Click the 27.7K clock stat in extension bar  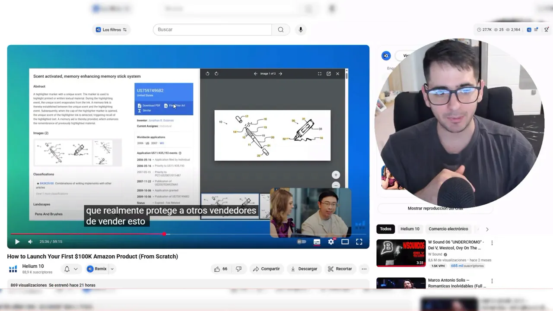tap(484, 30)
